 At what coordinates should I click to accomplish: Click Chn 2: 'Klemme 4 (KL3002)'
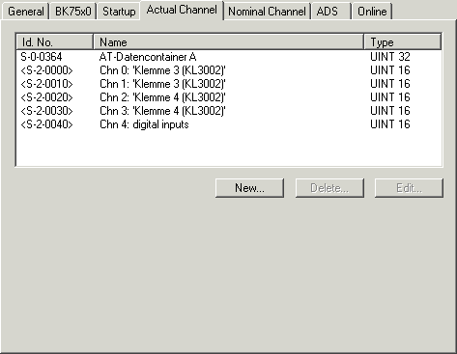pyautogui.click(x=162, y=97)
